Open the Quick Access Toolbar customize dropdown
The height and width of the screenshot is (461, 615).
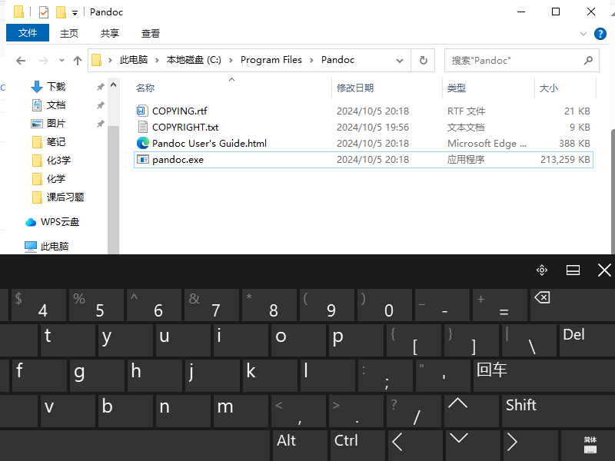click(x=75, y=12)
